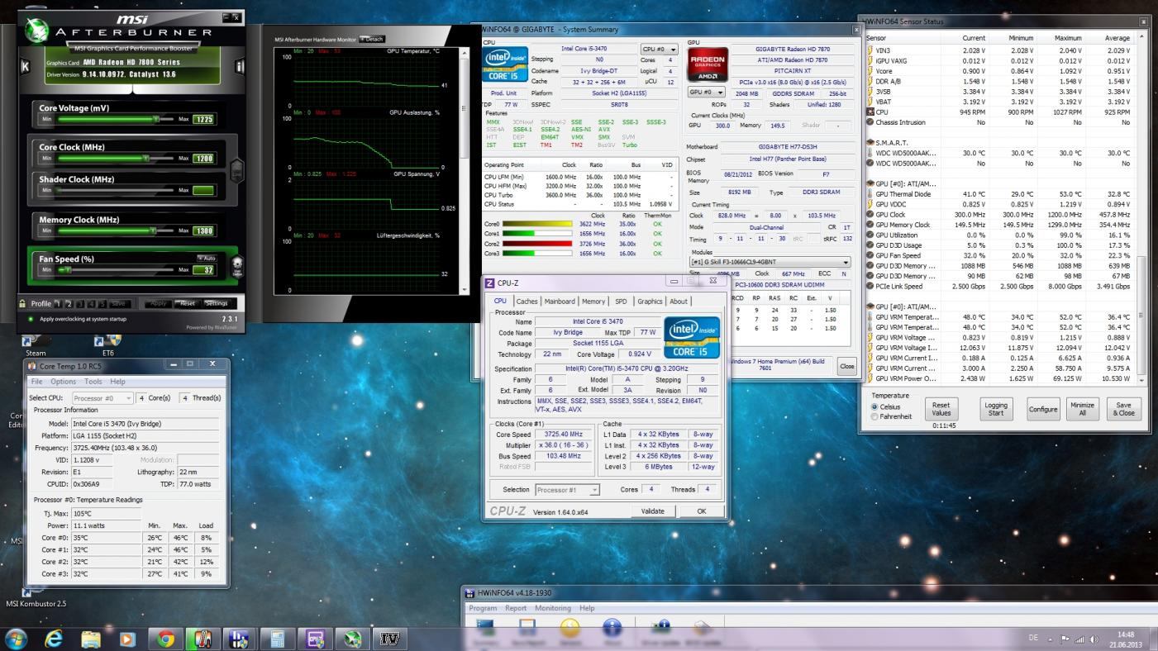Viewport: 1158px width, 651px height.
Task: Toggle the clock link button beside Shader Clock
Action: coord(236,171)
